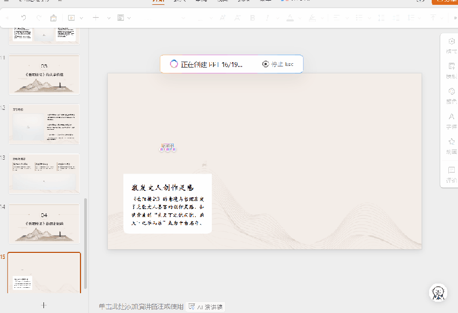
Task: Click the speaker notes field at bottom
Action: 141,307
